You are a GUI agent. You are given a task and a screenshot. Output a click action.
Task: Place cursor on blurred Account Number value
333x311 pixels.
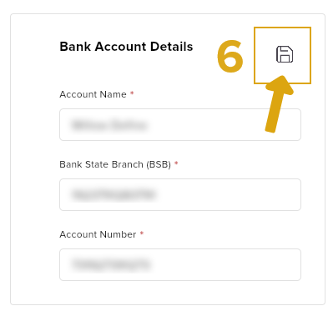pos(111,264)
